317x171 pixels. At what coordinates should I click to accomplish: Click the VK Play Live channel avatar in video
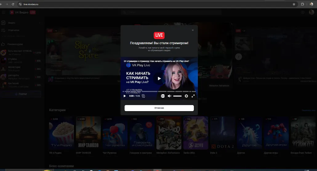click(x=128, y=65)
